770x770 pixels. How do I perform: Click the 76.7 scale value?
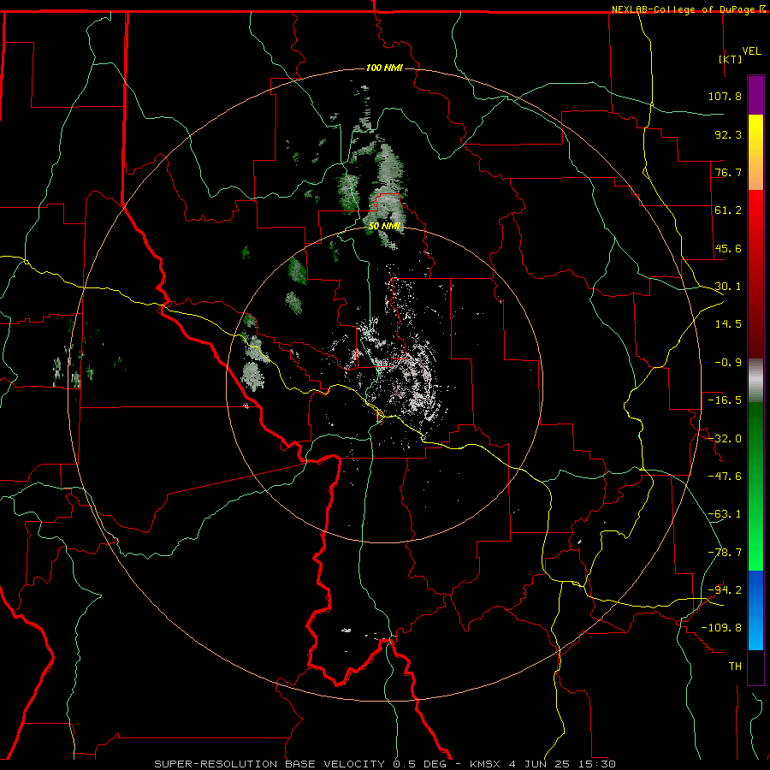[728, 172]
